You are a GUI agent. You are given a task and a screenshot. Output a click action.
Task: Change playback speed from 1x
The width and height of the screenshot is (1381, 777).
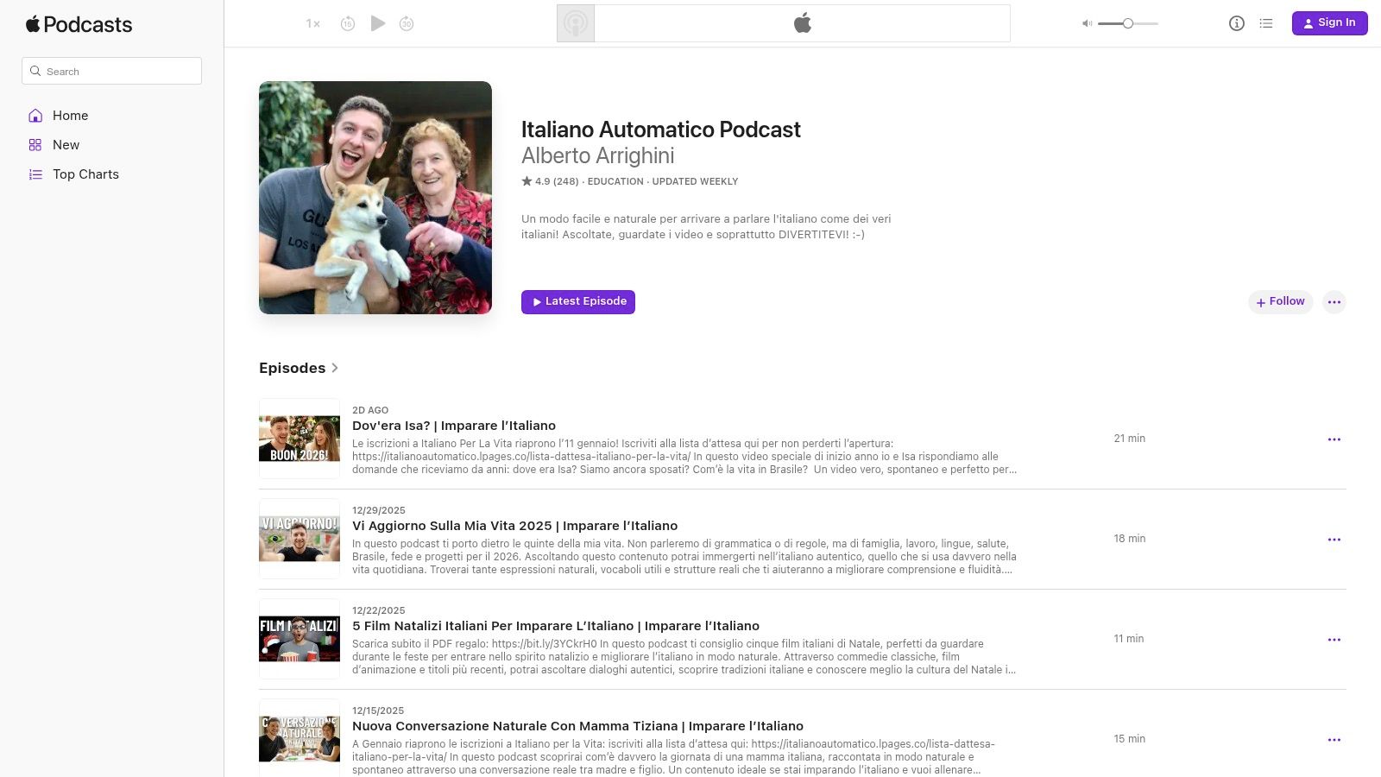(x=312, y=23)
